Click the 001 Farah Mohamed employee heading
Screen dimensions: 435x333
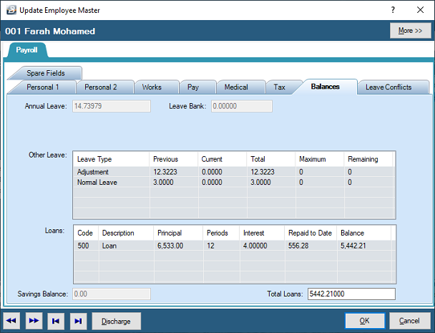pyautogui.click(x=50, y=31)
